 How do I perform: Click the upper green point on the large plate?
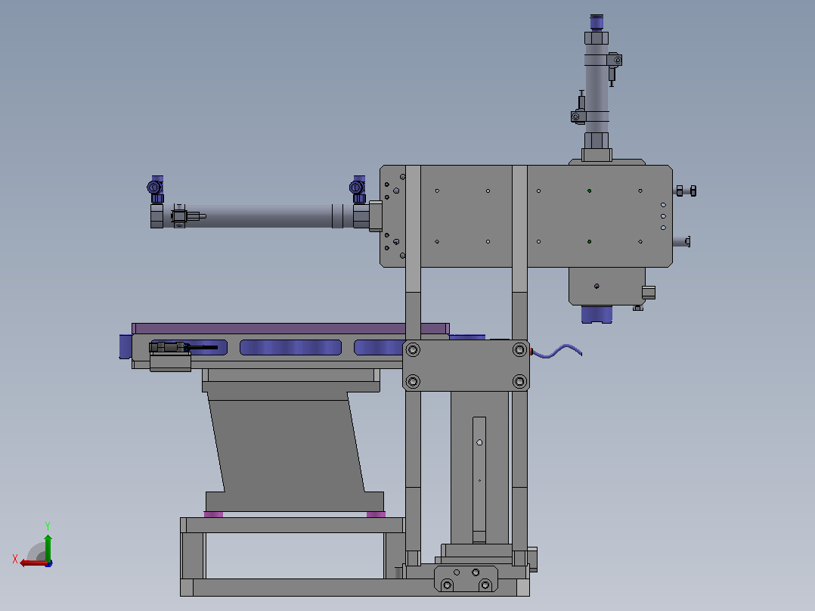coord(589,191)
